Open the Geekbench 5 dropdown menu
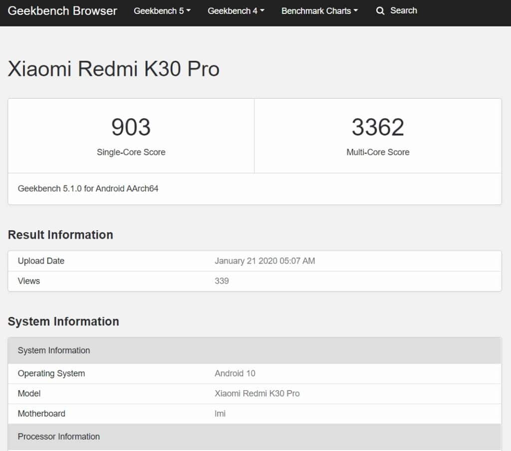The width and height of the screenshot is (511, 451). coord(162,11)
